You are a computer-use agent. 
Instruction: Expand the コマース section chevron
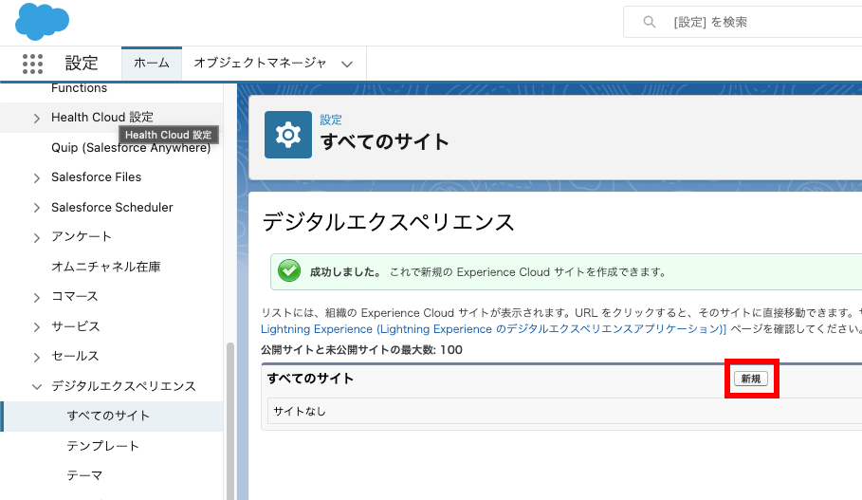[36, 297]
